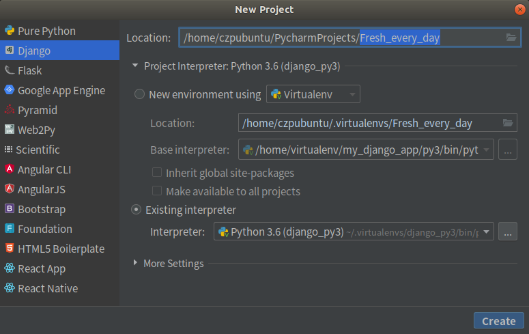Select the Bootstrap project icon
529x334 pixels.
pos(10,209)
